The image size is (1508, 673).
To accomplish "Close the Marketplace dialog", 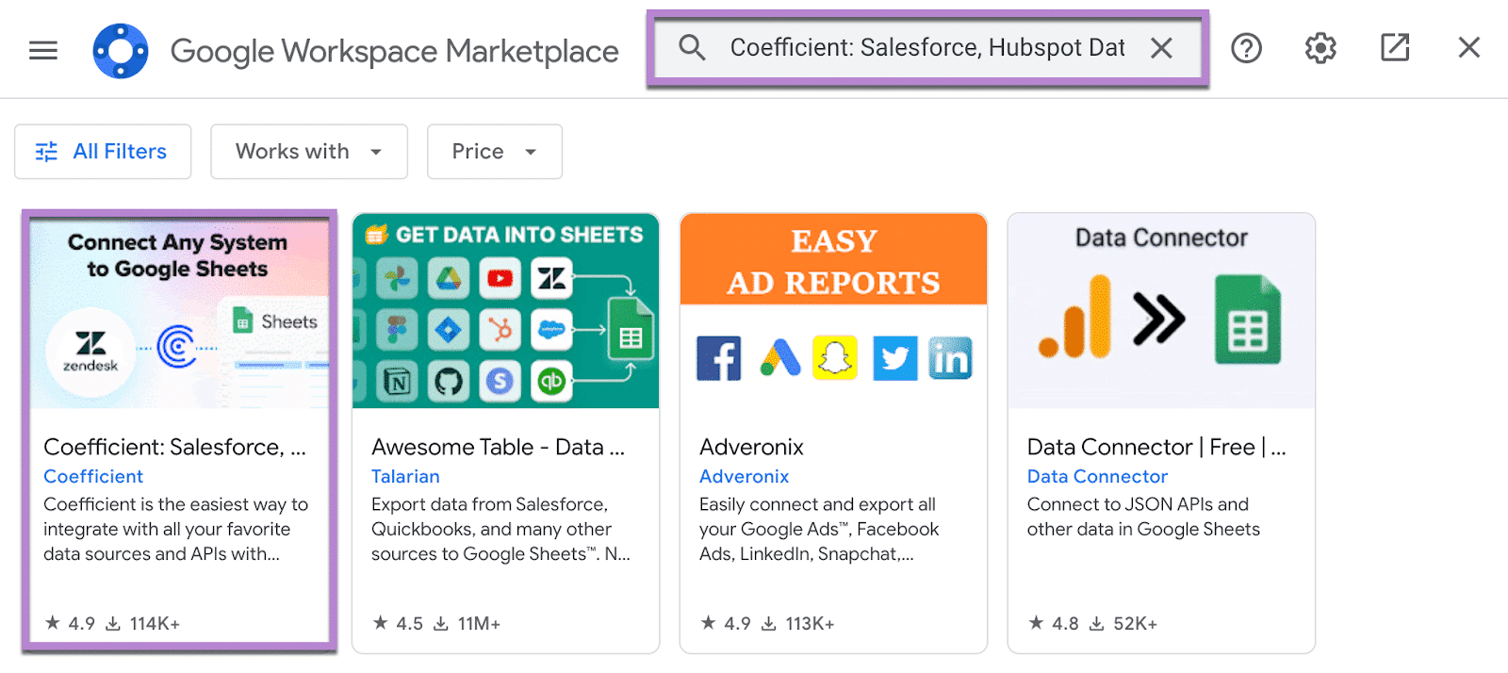I will [x=1468, y=47].
